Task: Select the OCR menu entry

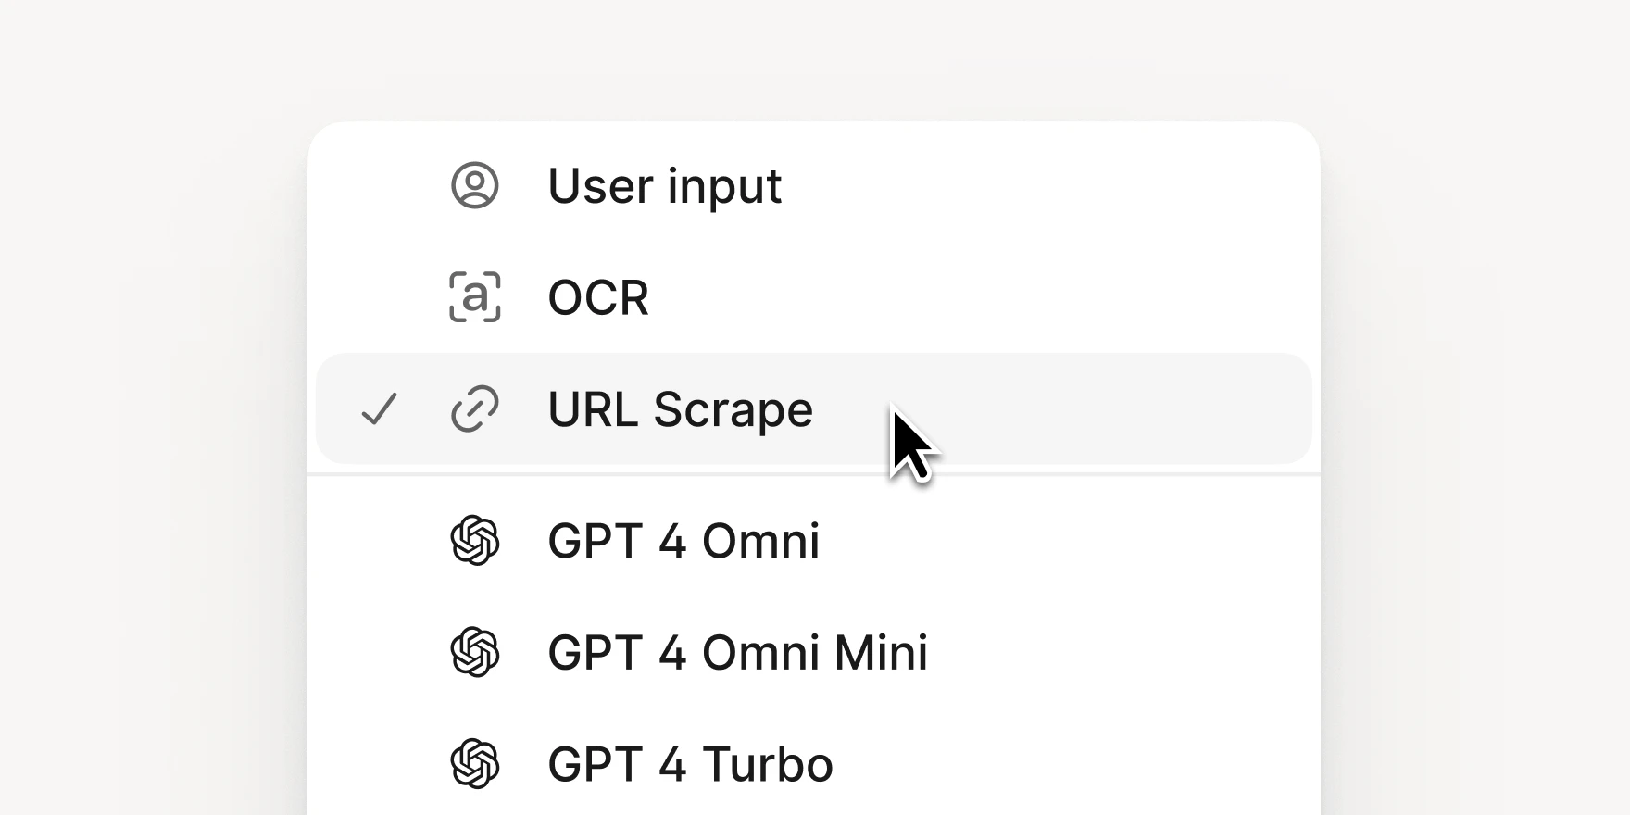Action: (x=598, y=298)
